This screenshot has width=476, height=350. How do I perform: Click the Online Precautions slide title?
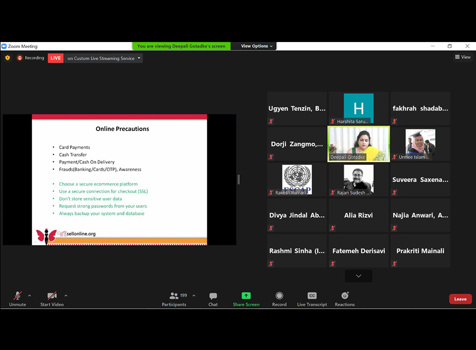122,129
